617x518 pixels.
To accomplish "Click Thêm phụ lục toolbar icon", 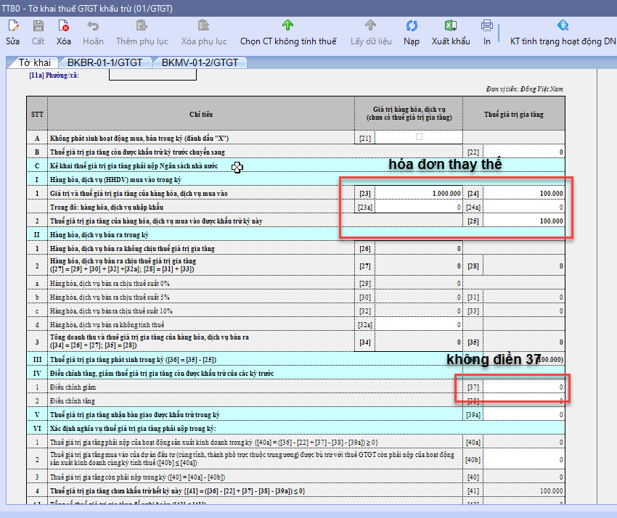I will click(142, 26).
